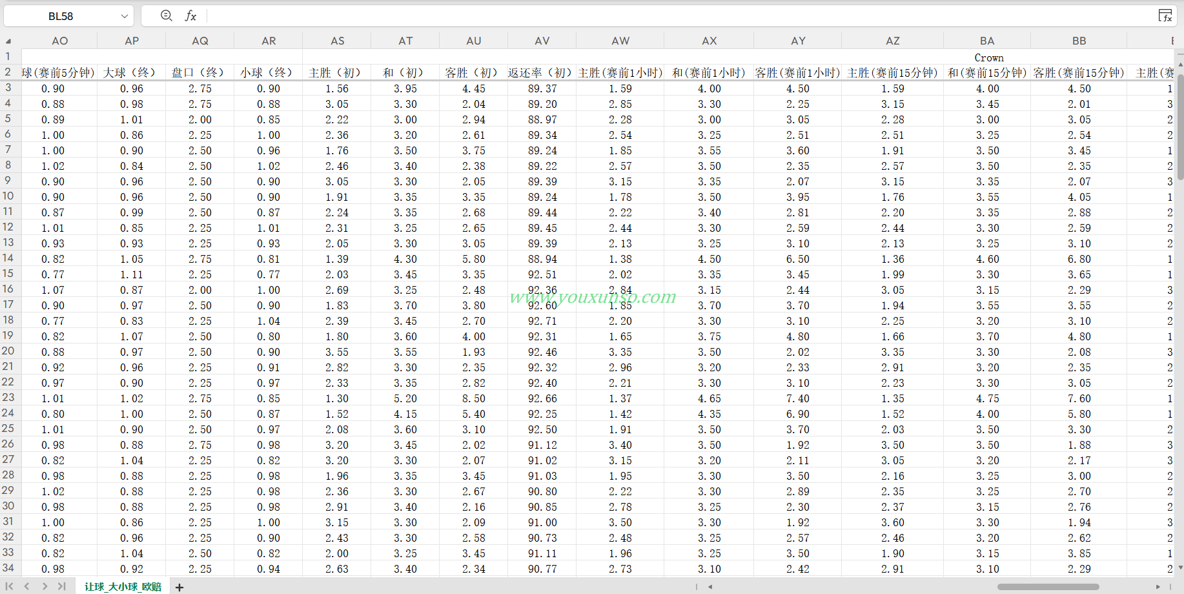Jump to the last sheet with navigation arrow
Image resolution: width=1184 pixels, height=594 pixels.
coord(62,586)
